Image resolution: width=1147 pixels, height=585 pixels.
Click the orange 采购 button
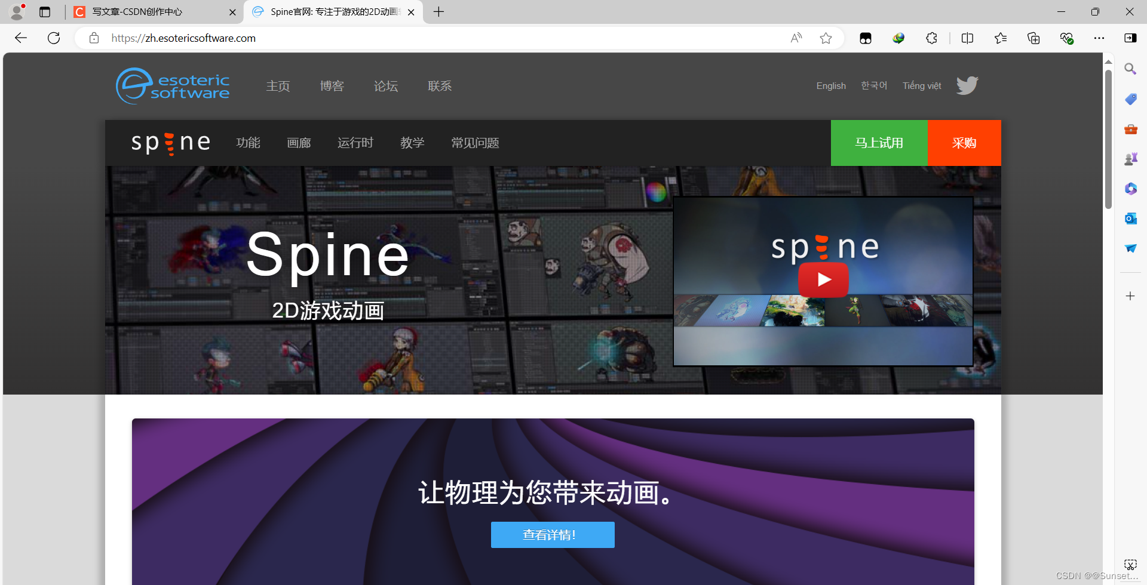[x=964, y=143]
